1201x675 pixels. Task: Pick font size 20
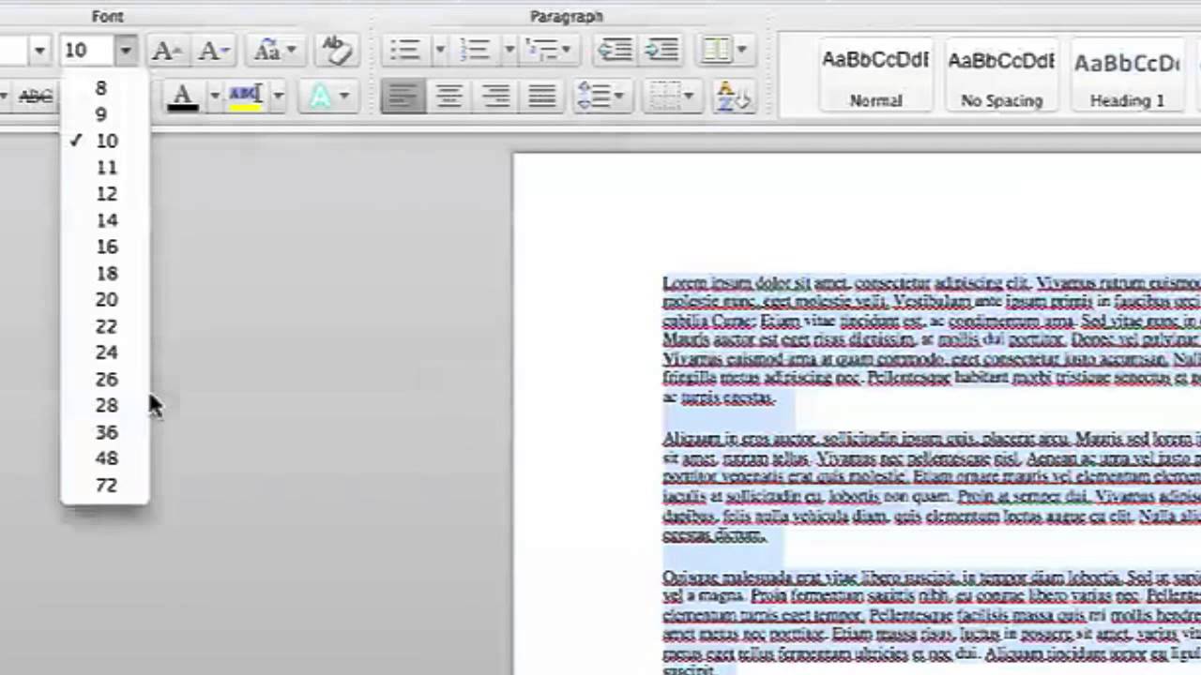[105, 300]
